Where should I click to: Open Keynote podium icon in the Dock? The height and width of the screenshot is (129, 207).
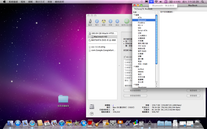pos(120,123)
